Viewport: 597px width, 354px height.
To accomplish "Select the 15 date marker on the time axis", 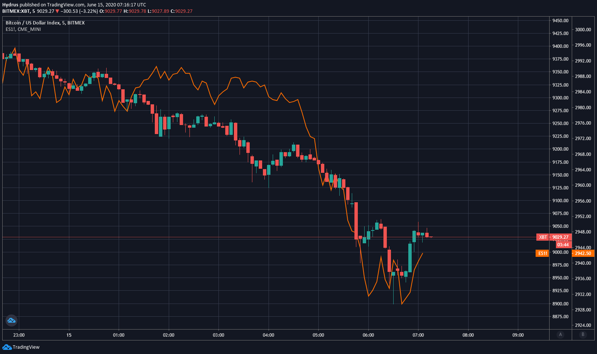I will [x=69, y=335].
